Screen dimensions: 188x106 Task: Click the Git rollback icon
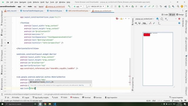point(161,6)
